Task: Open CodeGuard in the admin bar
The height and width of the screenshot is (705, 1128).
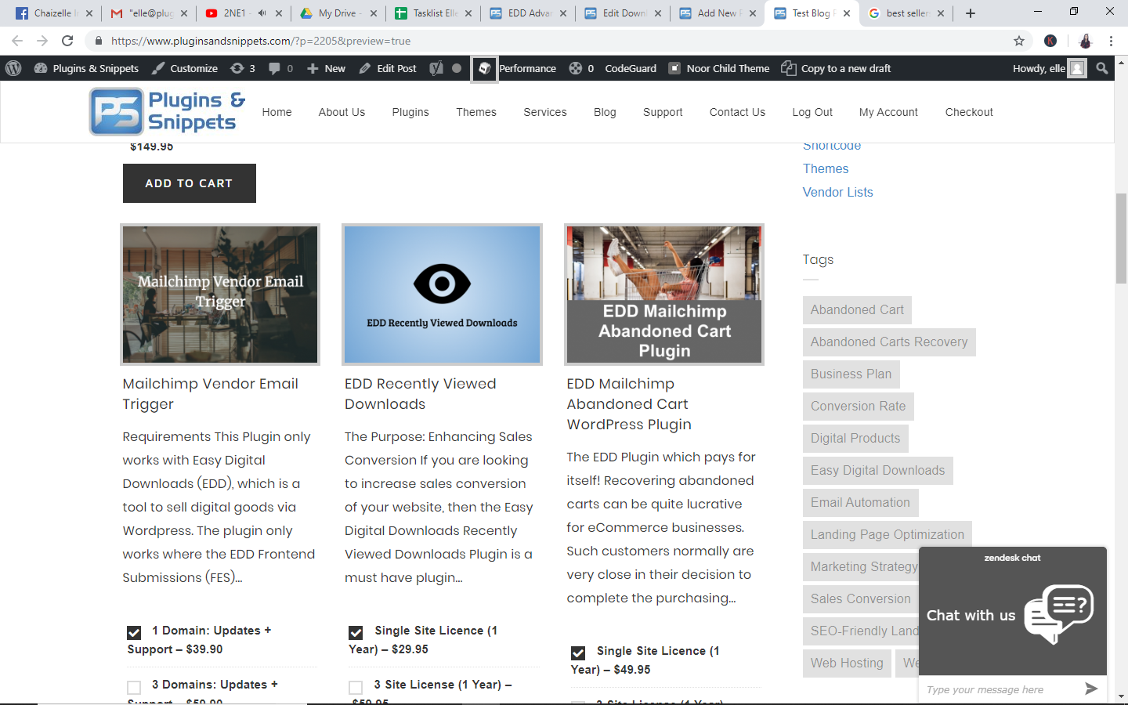Action: pyautogui.click(x=631, y=68)
